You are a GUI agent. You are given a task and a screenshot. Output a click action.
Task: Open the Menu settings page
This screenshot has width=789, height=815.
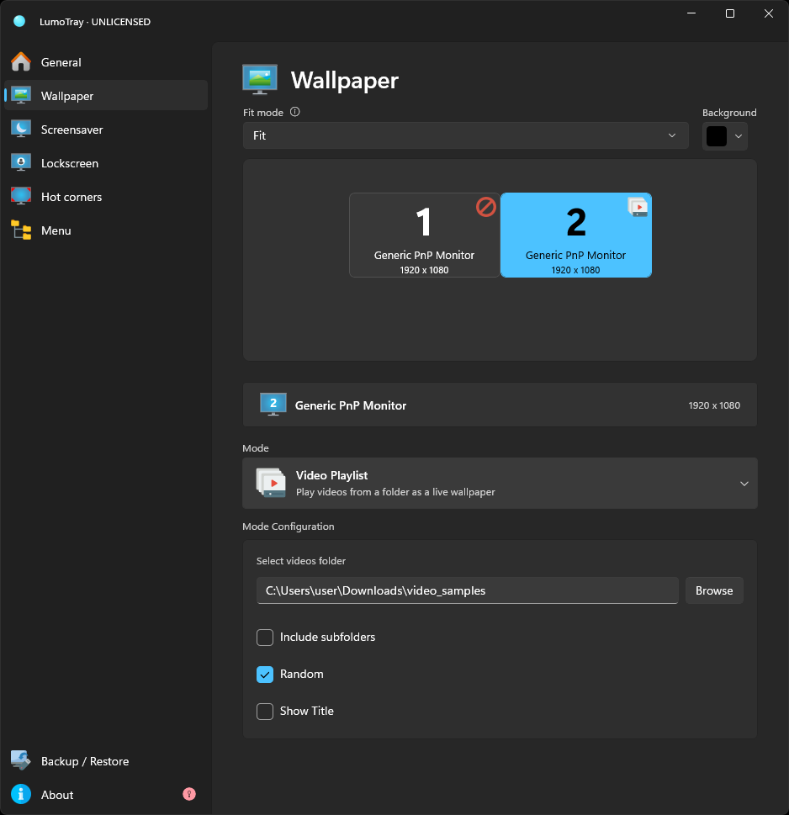(106, 230)
